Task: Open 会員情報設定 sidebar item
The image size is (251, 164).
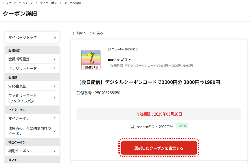Action: click(x=32, y=59)
